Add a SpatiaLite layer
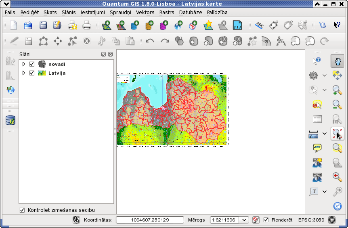The width and height of the screenshot is (348, 228). coord(150,25)
